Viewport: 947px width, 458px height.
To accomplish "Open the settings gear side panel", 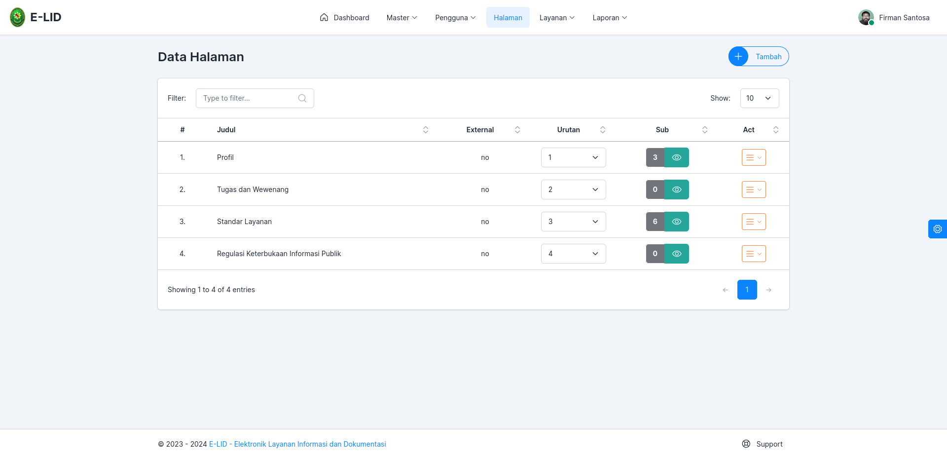I will [x=938, y=229].
